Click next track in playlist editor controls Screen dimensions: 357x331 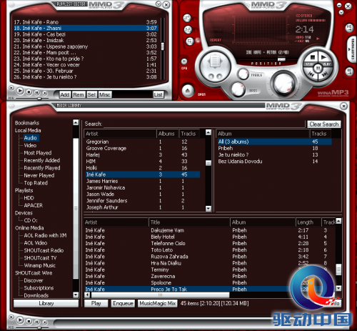[44, 93]
